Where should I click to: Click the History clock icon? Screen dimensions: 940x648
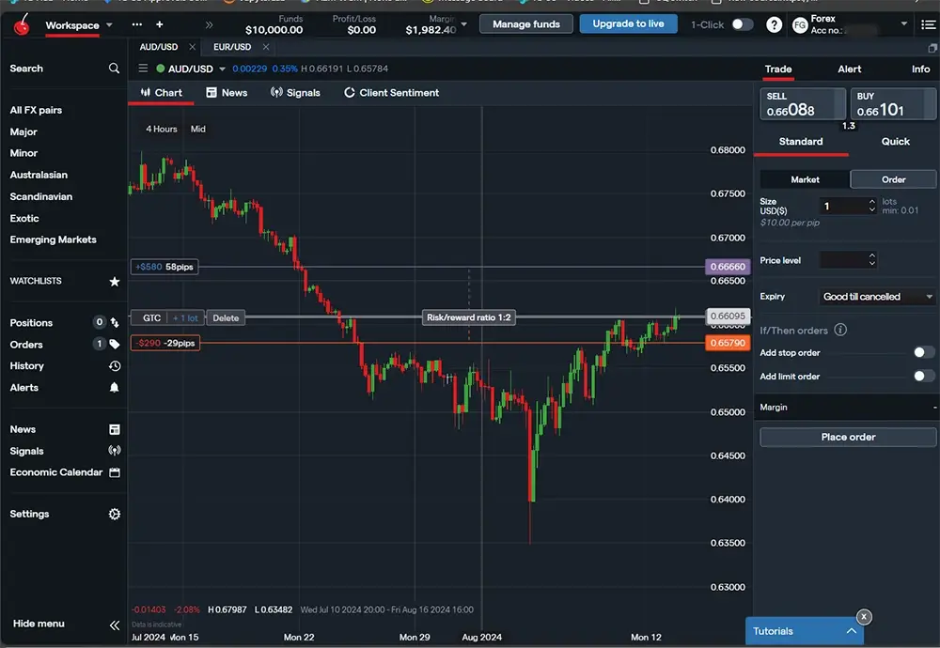115,366
